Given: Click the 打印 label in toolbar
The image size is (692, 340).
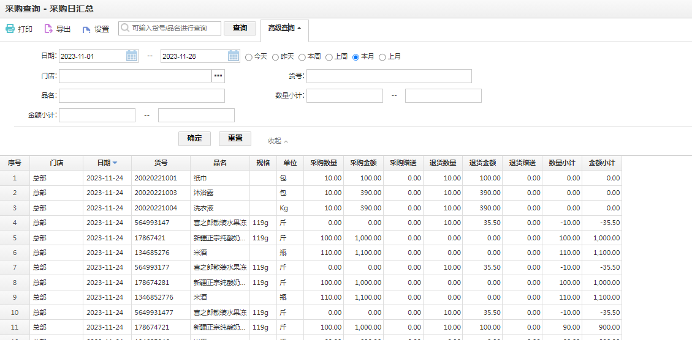Looking at the screenshot, I should click(25, 29).
